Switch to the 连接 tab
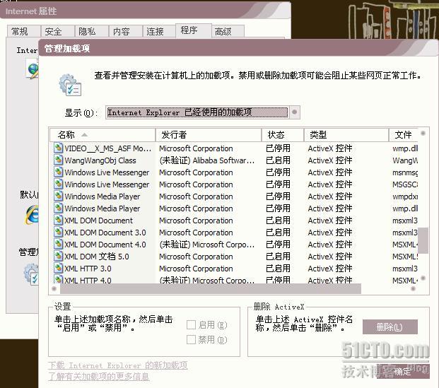This screenshot has width=439, height=388. click(159, 31)
